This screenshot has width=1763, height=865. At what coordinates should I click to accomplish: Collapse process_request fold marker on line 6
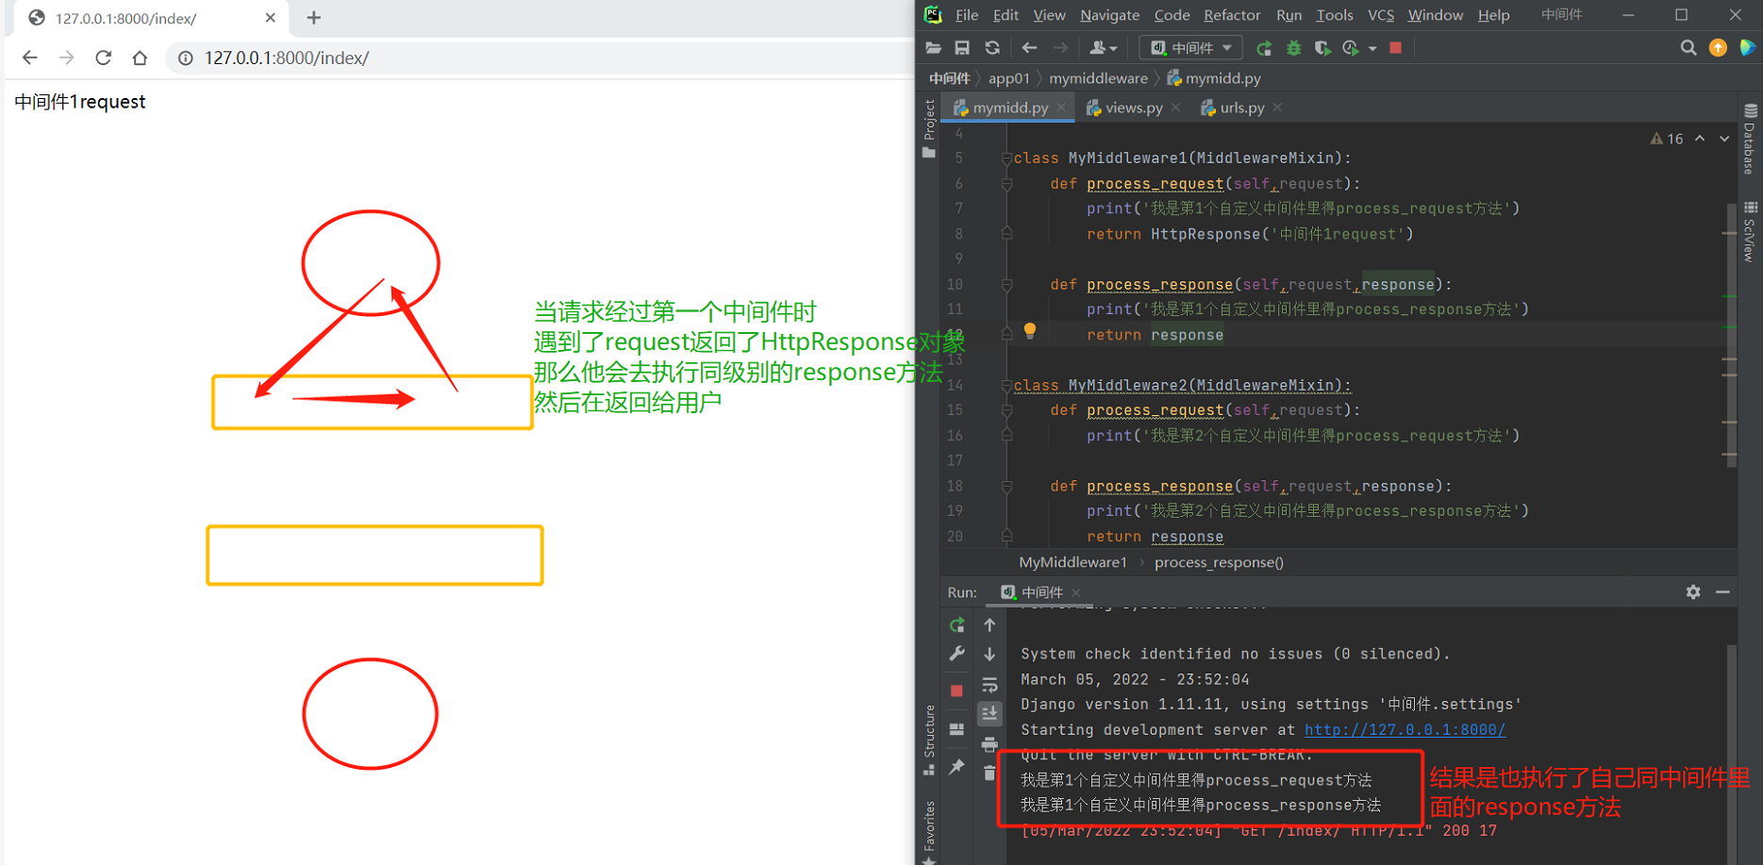point(1006,184)
